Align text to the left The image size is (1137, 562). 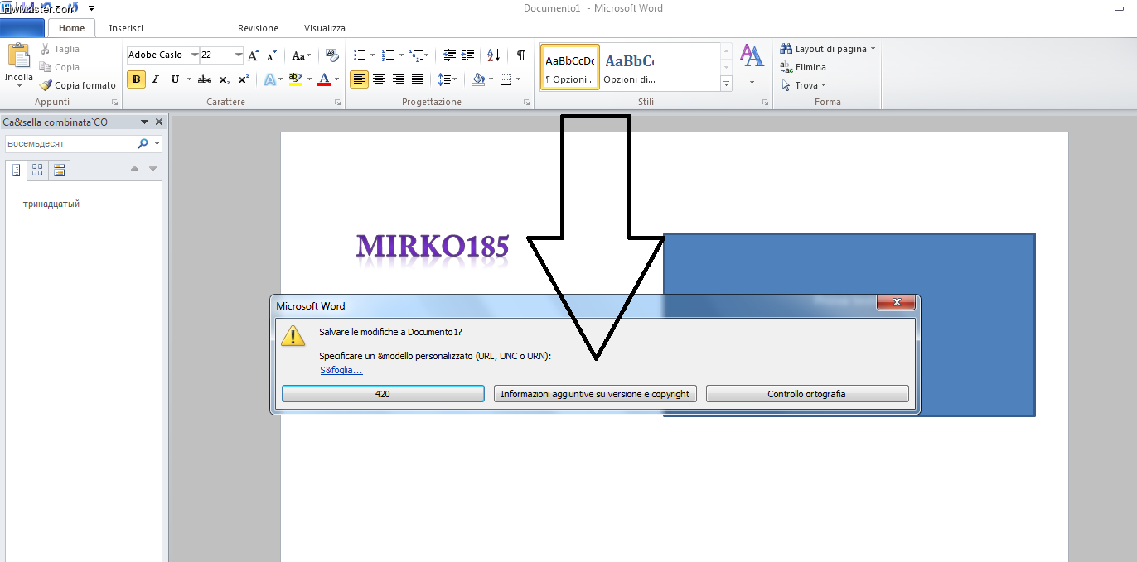pyautogui.click(x=360, y=79)
